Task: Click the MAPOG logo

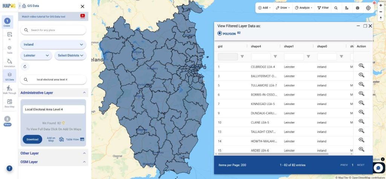Action: click(9, 6)
